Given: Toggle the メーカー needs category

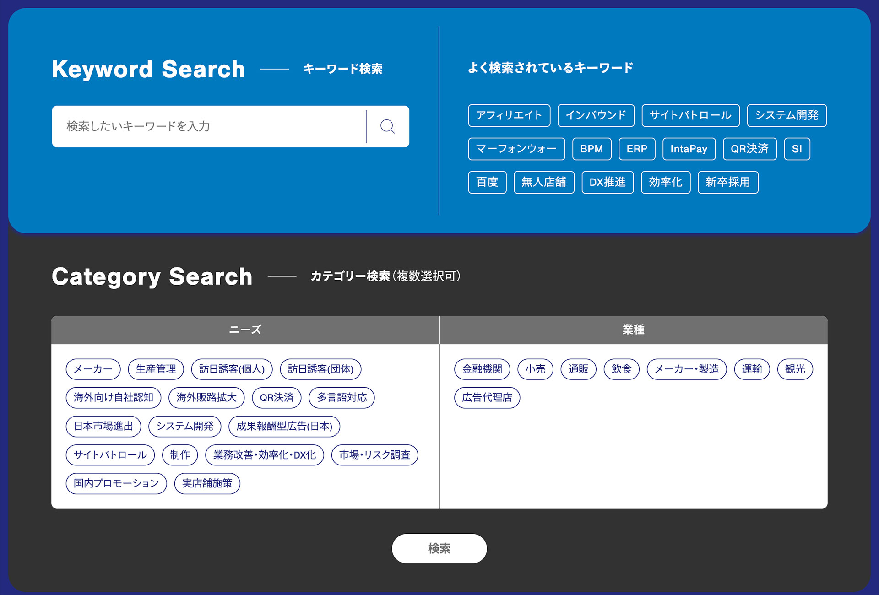Looking at the screenshot, I should point(93,369).
